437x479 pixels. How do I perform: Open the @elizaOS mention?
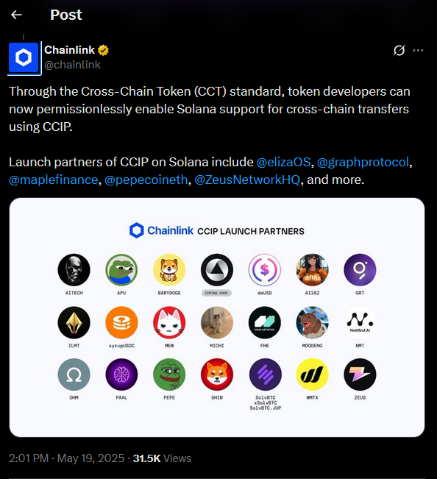(x=283, y=162)
